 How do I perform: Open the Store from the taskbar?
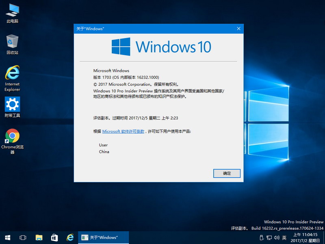[54, 237]
